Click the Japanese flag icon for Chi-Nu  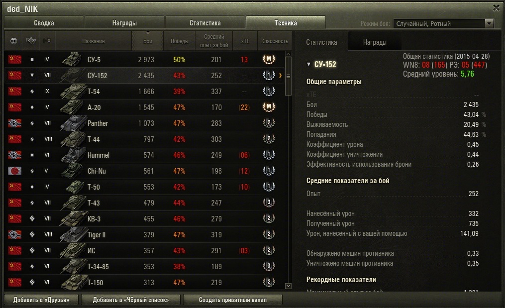point(14,171)
